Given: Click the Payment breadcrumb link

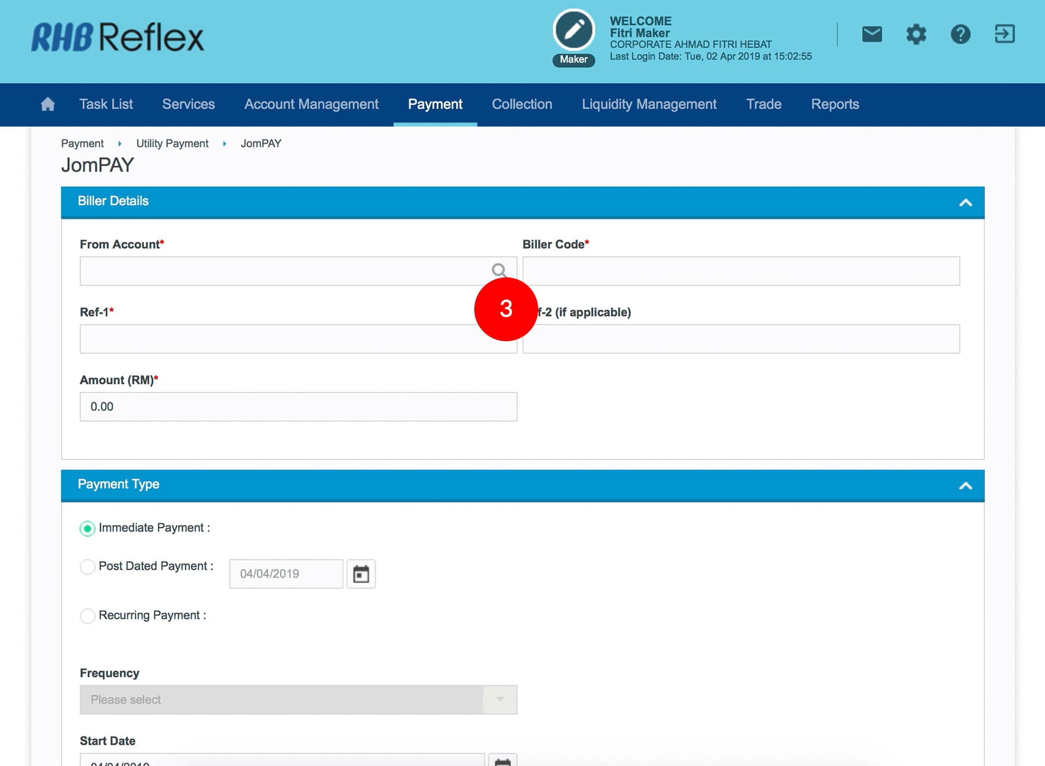Looking at the screenshot, I should tap(82, 143).
